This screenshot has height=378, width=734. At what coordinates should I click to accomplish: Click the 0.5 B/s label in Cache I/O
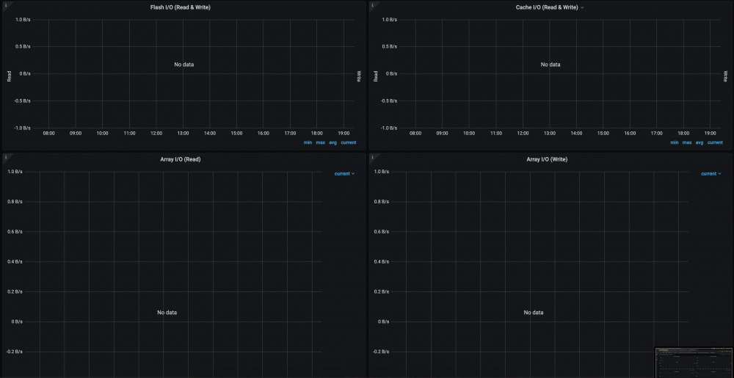390,46
